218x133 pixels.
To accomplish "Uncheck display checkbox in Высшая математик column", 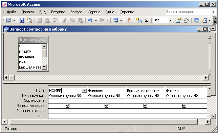I will point(146,106).
